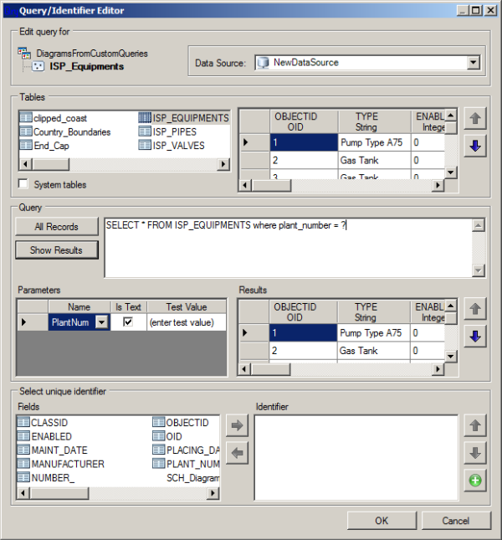Click the right arrow to add field
The image size is (502, 540).
pyautogui.click(x=236, y=425)
